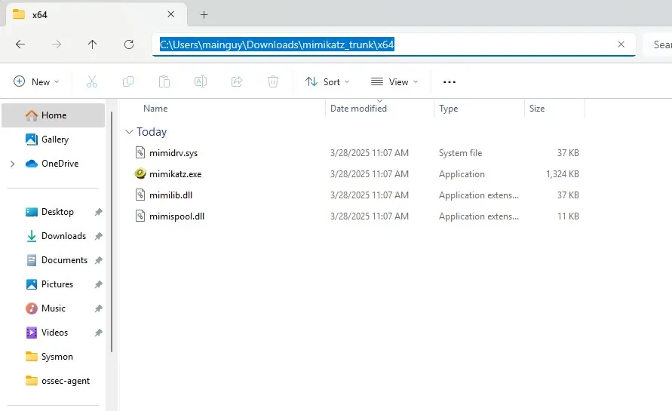Click the Delete trash can icon
Viewport: 672px width, 411px height.
273,81
